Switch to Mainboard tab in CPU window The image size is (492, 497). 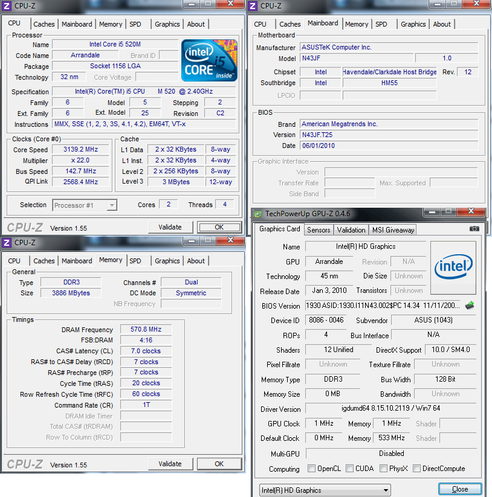77,24
